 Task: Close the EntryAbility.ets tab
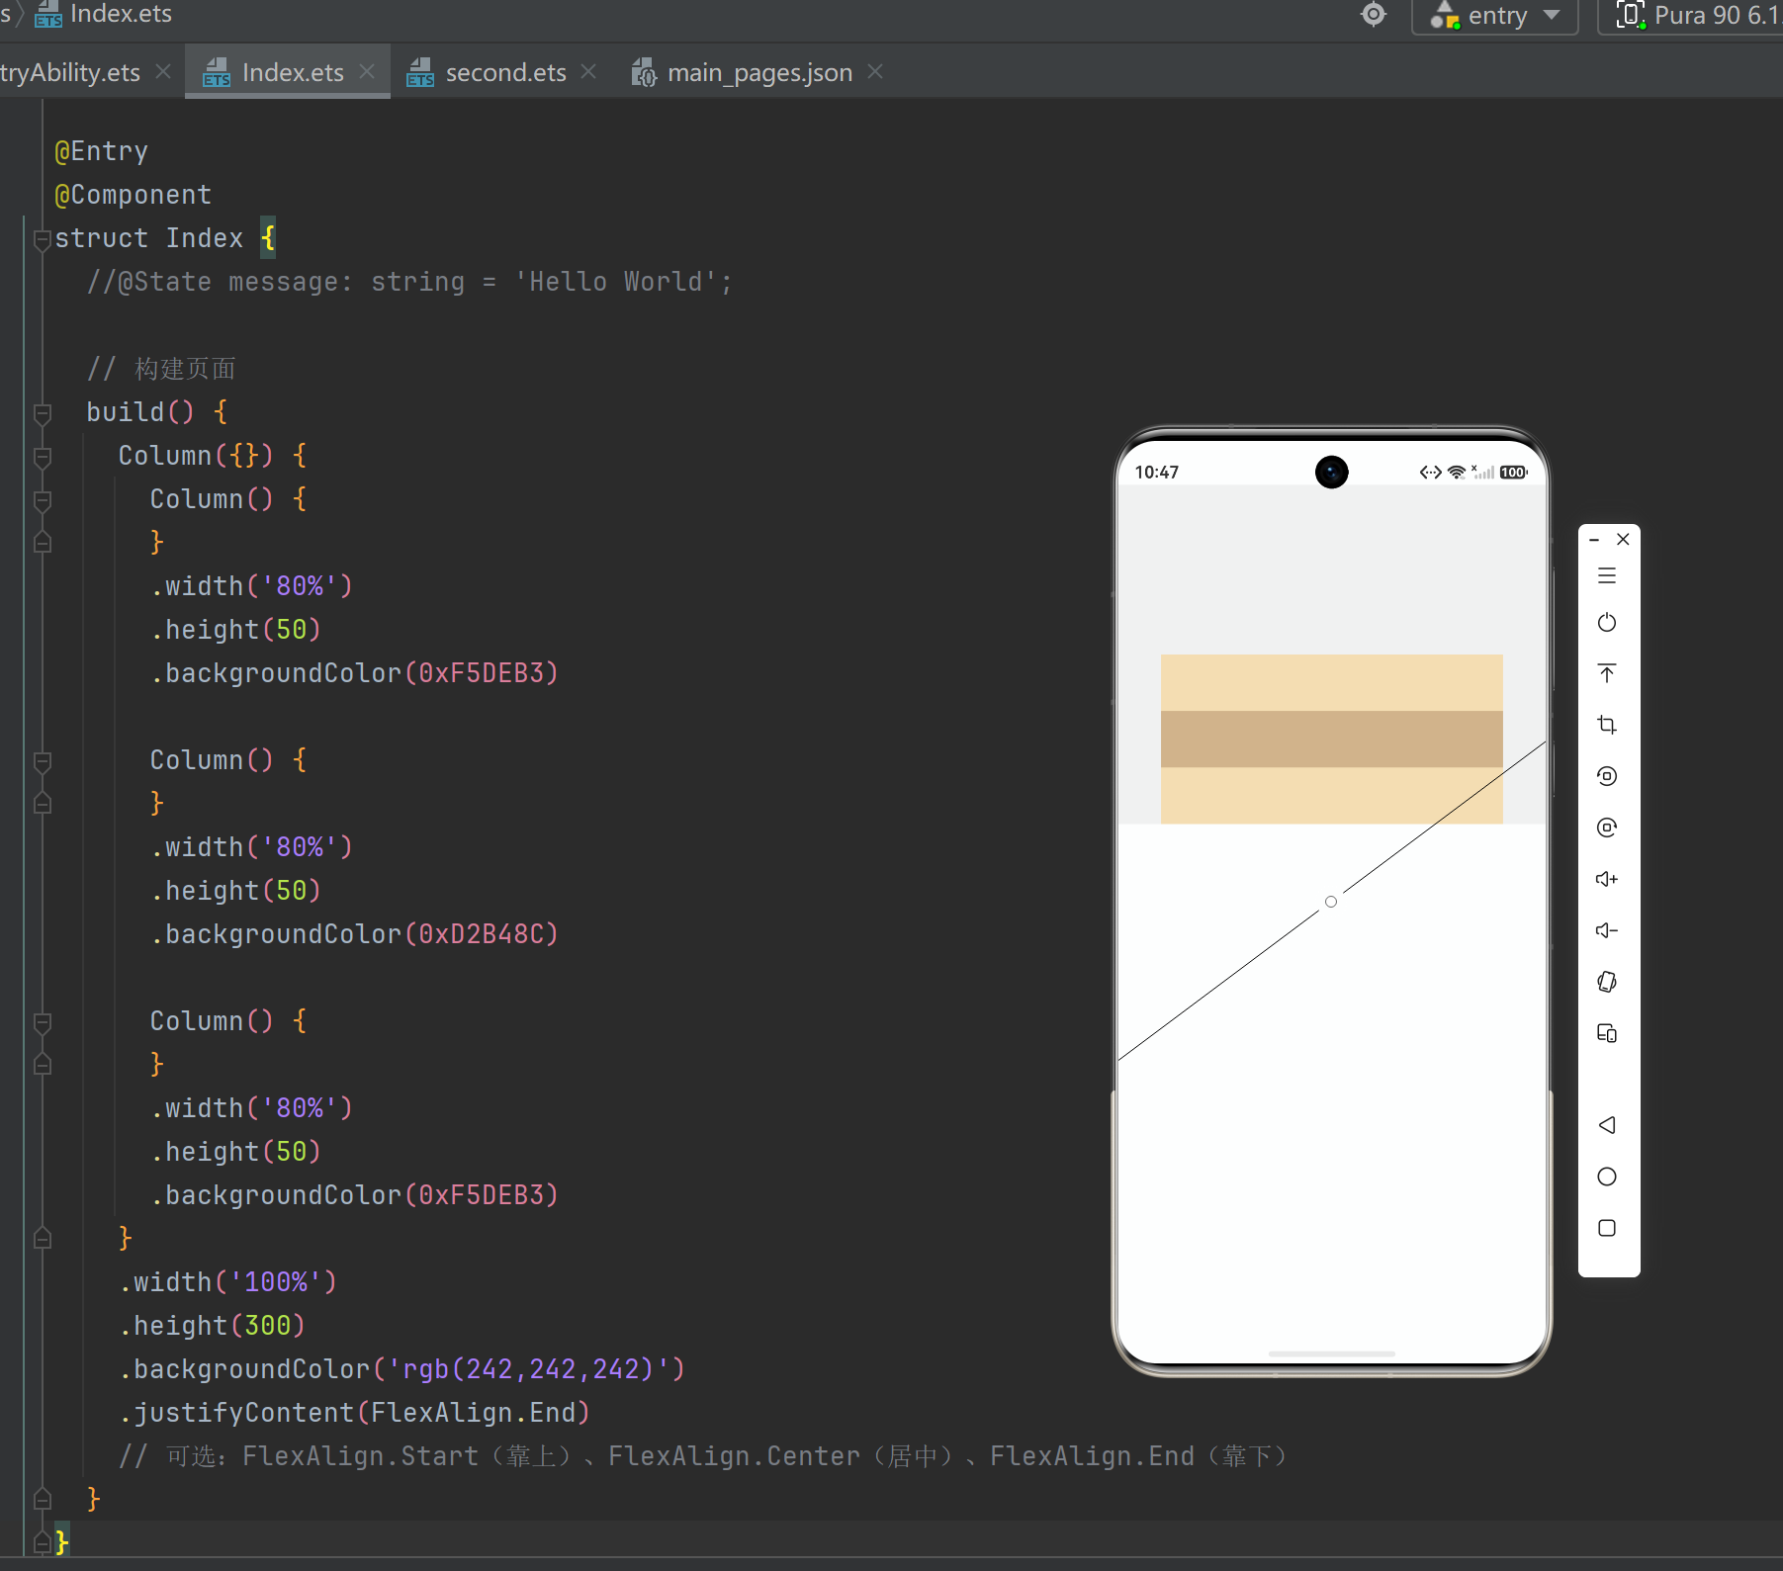pos(163,72)
